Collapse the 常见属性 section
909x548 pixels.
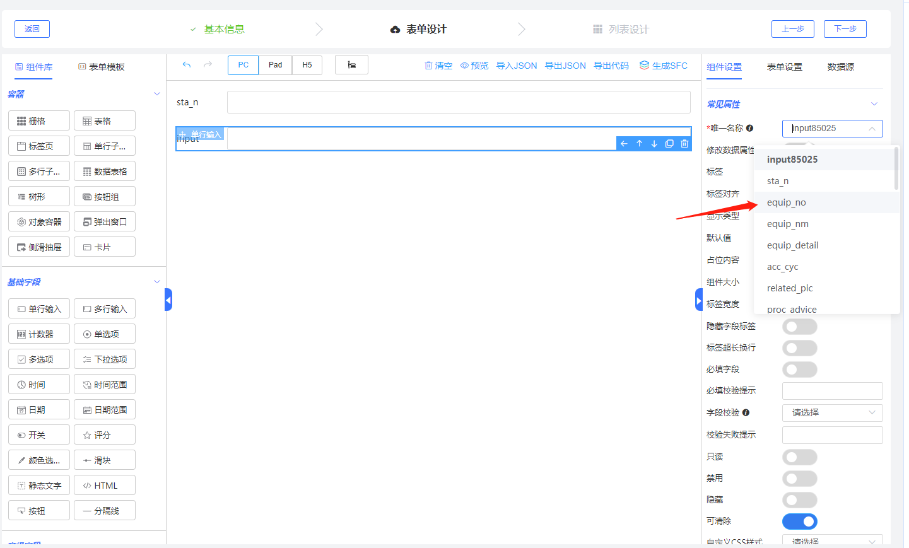click(874, 104)
